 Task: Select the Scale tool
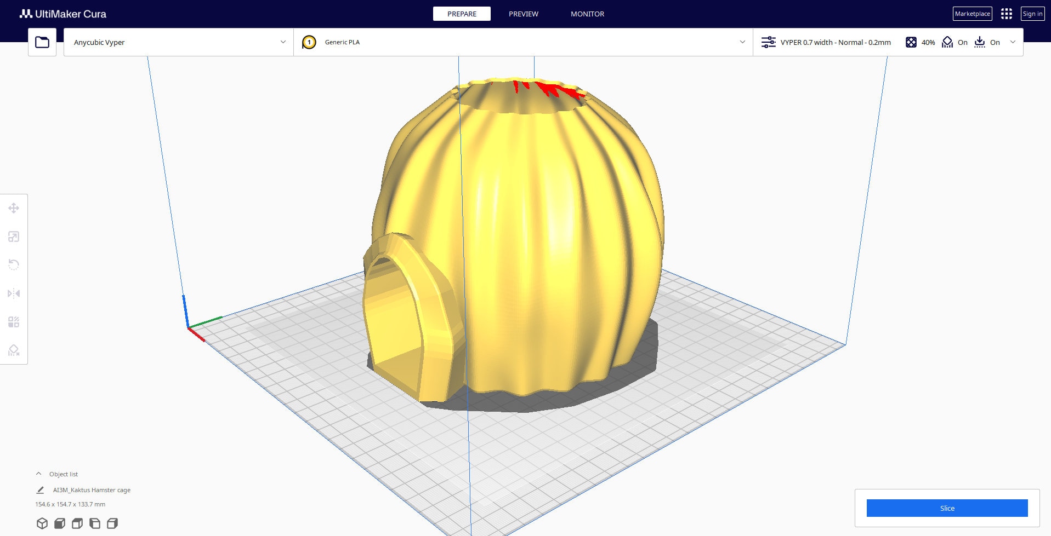point(14,237)
